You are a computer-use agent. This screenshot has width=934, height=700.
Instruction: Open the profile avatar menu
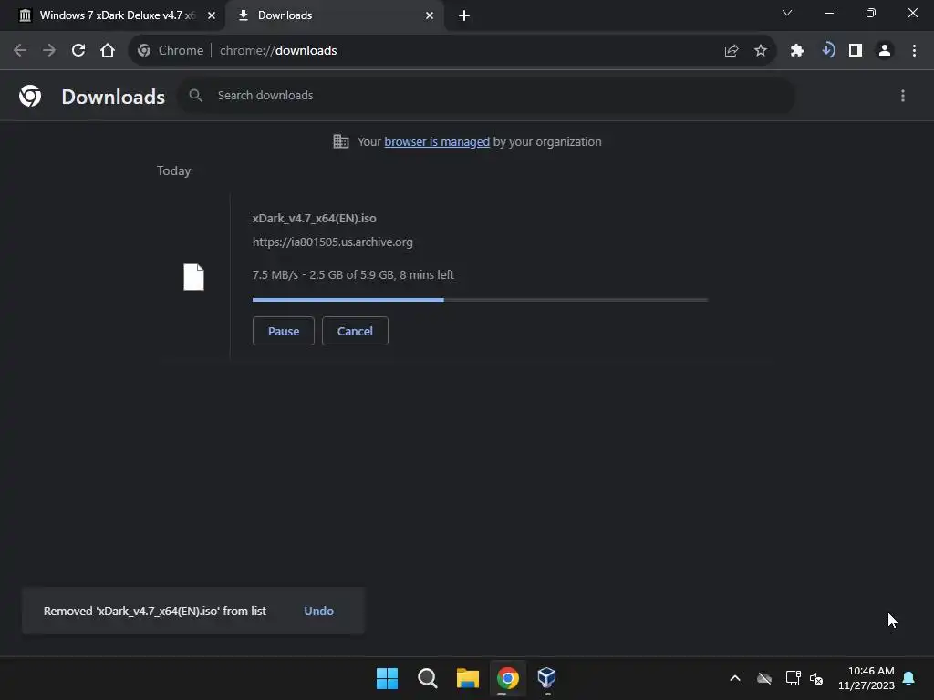point(885,51)
